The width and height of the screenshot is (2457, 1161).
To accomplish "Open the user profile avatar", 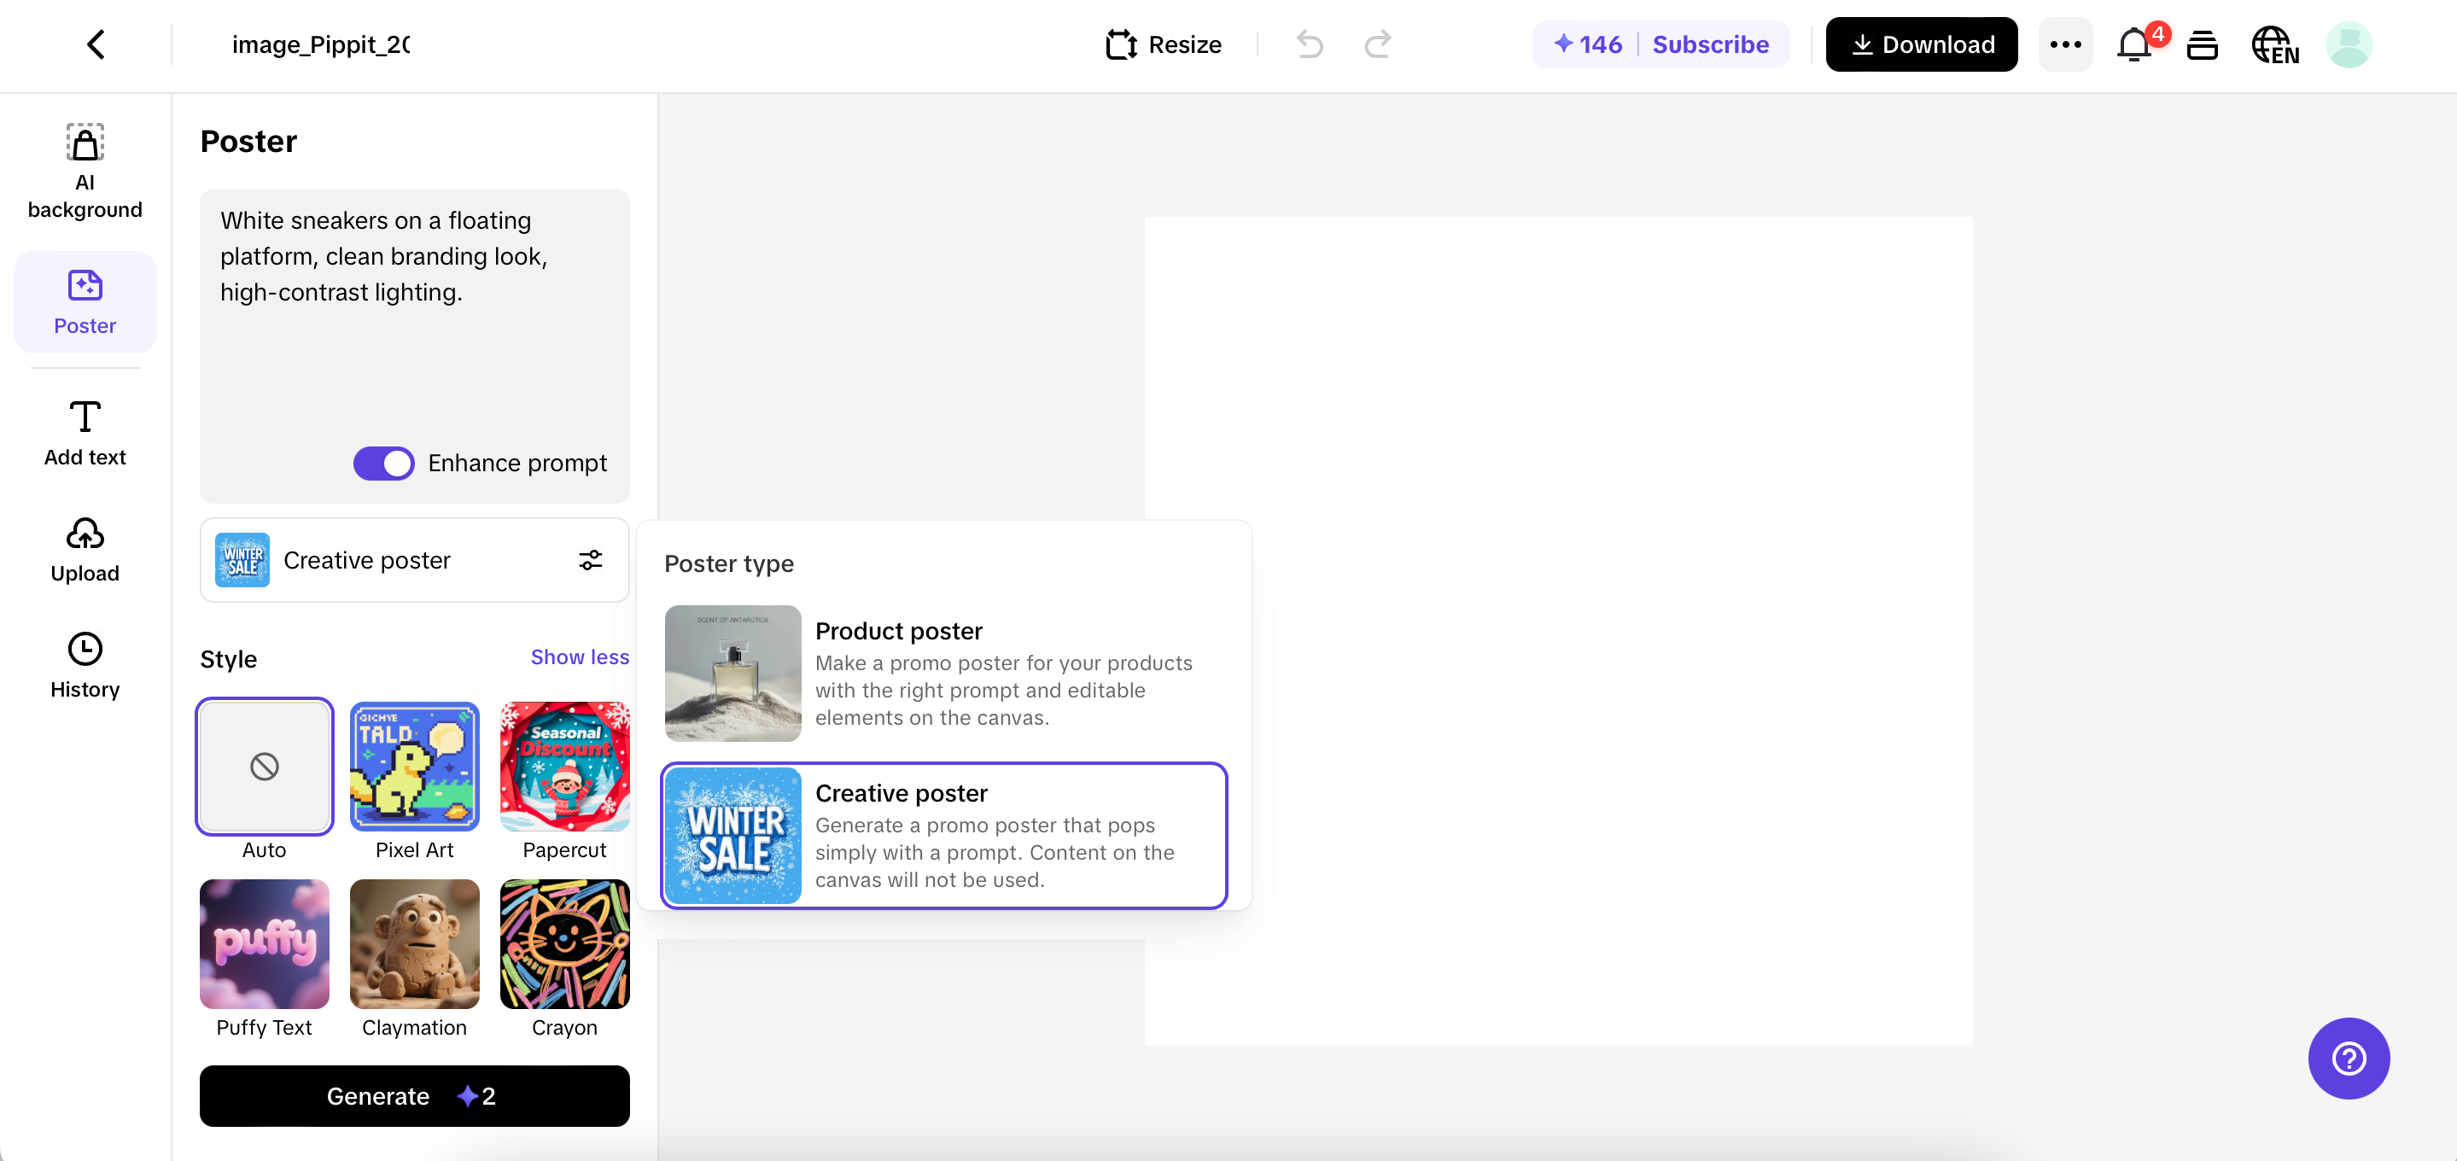I will 2349,44.
